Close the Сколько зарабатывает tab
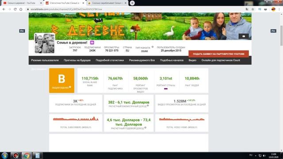This screenshot has width=283, height=159. pos(126,3)
